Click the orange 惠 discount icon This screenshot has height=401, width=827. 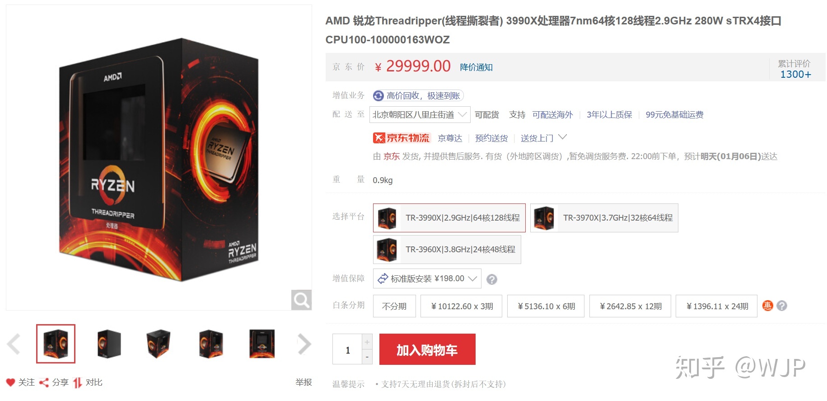767,306
